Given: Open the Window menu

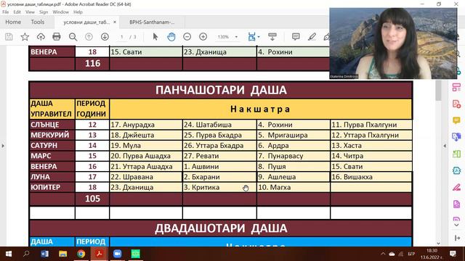Looking at the screenshot, I should (x=60, y=12).
